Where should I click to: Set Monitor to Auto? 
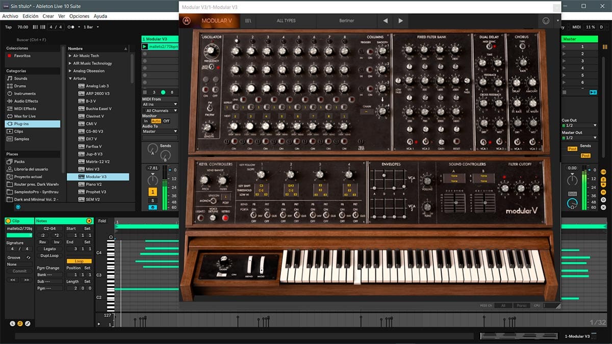pyautogui.click(x=156, y=121)
